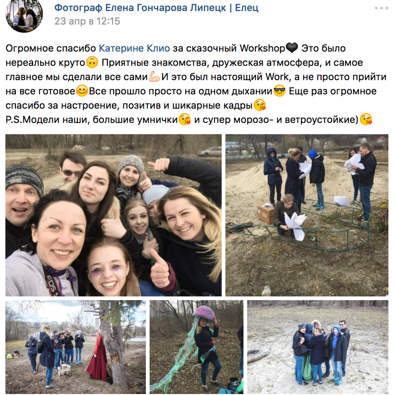This screenshot has height=395, width=395.
Task: Click the upside-down smiley after круто
Action: (x=92, y=62)
